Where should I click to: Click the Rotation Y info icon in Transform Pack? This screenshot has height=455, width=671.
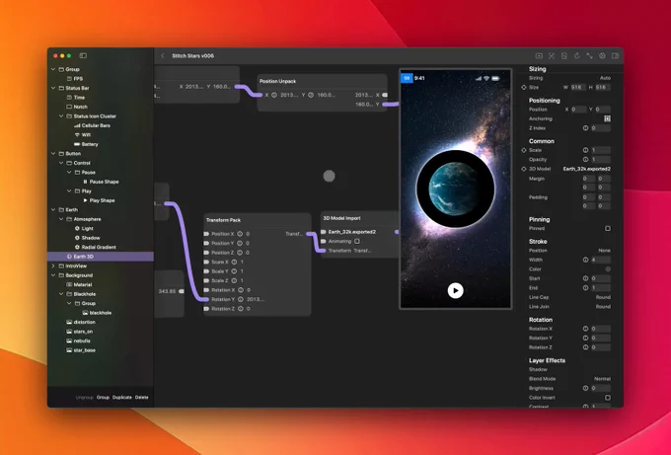(240, 300)
